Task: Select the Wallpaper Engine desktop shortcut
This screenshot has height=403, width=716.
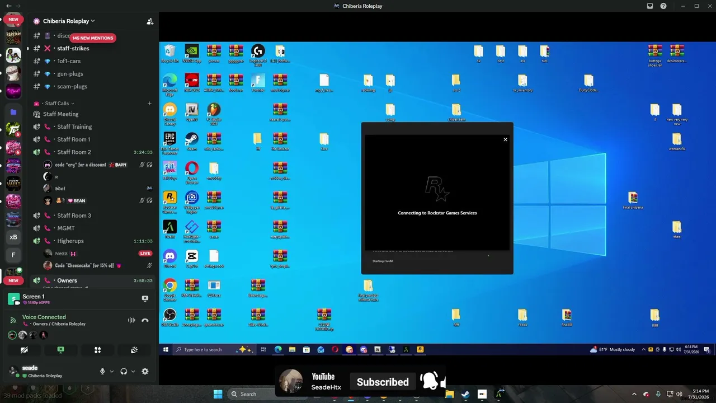Action: [191, 201]
